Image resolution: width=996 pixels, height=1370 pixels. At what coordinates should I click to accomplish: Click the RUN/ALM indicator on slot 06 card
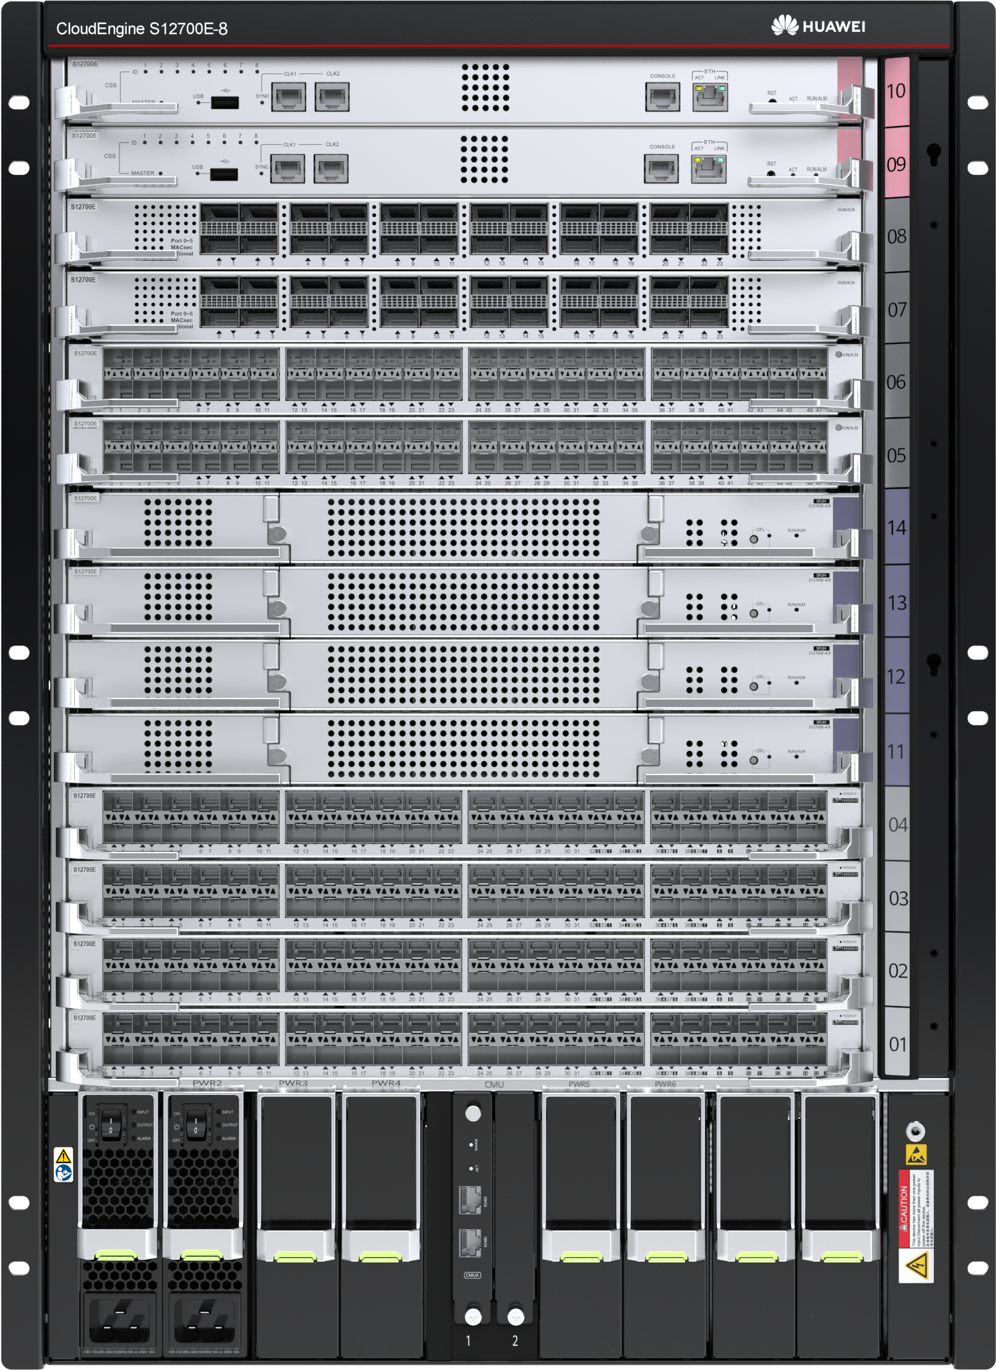pos(838,355)
